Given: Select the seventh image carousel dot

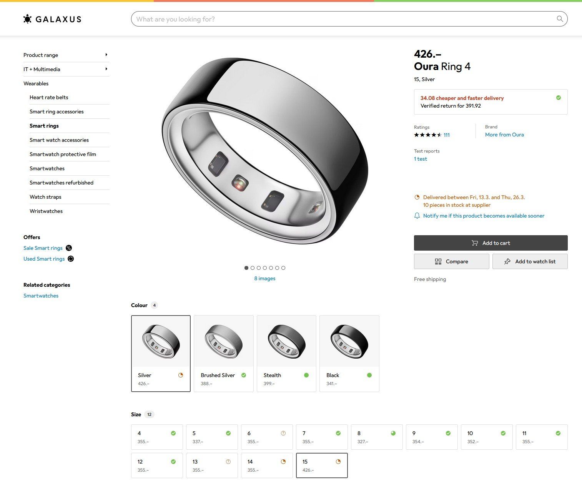Looking at the screenshot, I should [283, 268].
